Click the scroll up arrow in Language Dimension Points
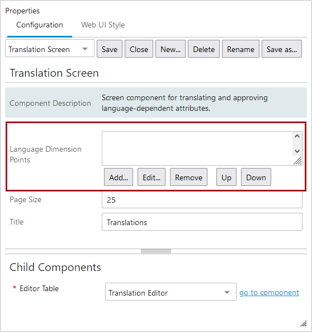Image resolution: width=312 pixels, height=332 pixels. [297, 136]
